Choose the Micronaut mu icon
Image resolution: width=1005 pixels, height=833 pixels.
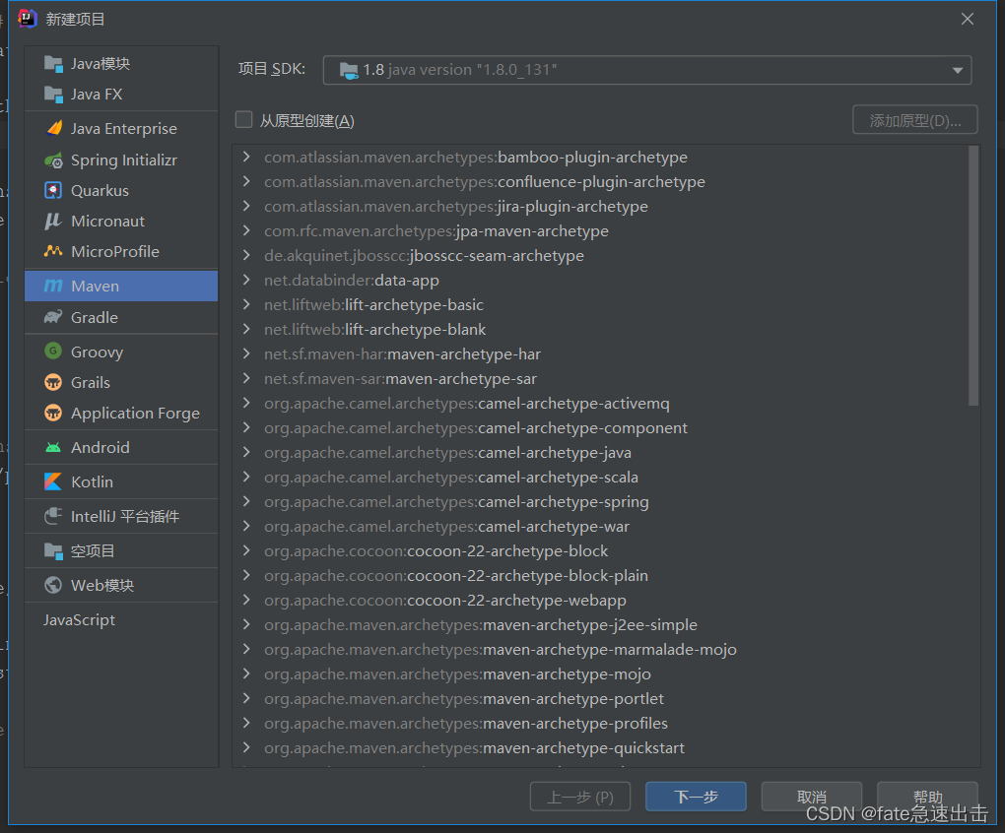[52, 221]
